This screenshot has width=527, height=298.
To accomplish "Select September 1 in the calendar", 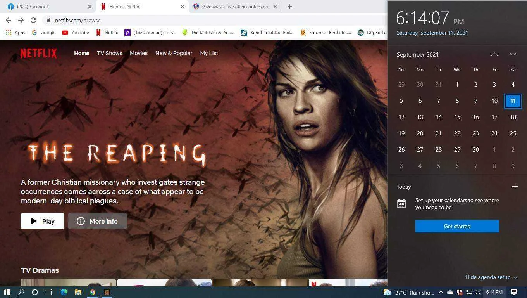I will [x=457, y=85].
